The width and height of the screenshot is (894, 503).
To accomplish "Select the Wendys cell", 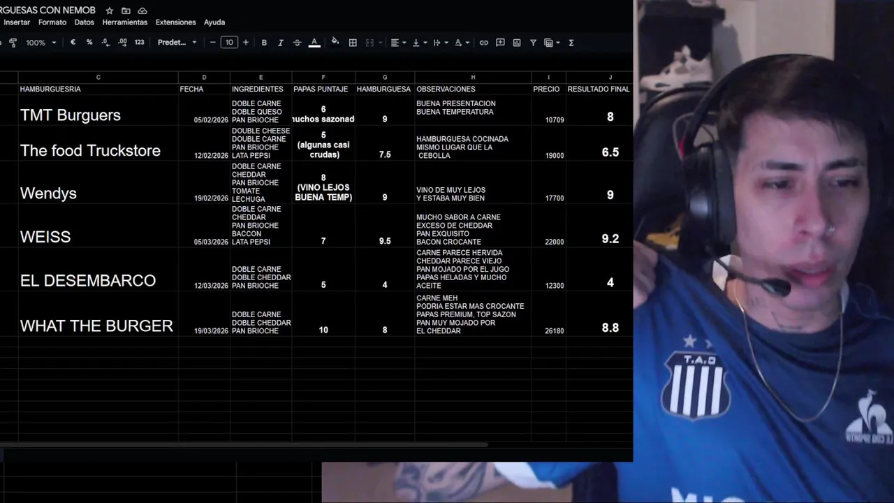I will (x=98, y=183).
